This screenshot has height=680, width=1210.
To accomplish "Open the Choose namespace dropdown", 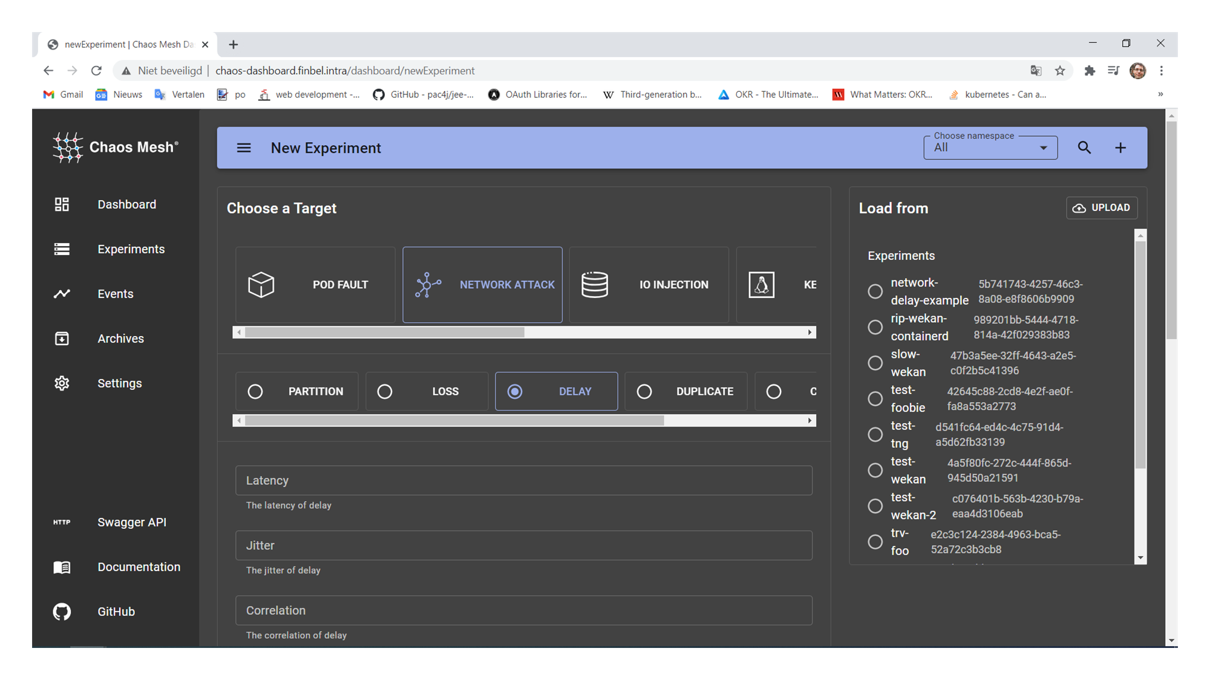I will (x=990, y=148).
